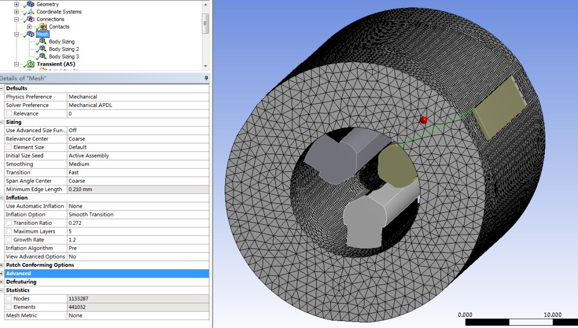Expand the Patch Conforming Options section

[x=2, y=265]
